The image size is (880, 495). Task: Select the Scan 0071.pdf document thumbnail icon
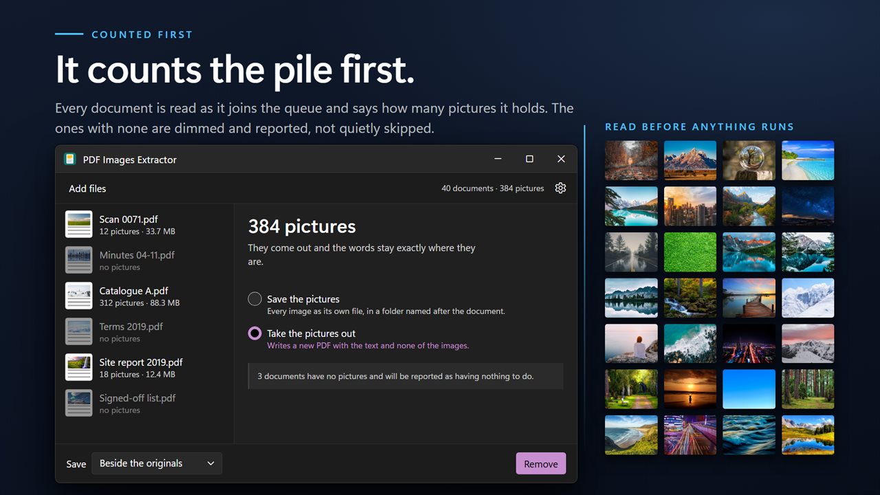[79, 224]
